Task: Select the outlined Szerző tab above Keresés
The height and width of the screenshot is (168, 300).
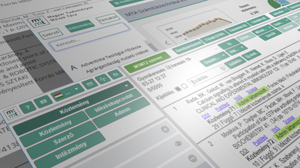Action: pyautogui.click(x=51, y=34)
